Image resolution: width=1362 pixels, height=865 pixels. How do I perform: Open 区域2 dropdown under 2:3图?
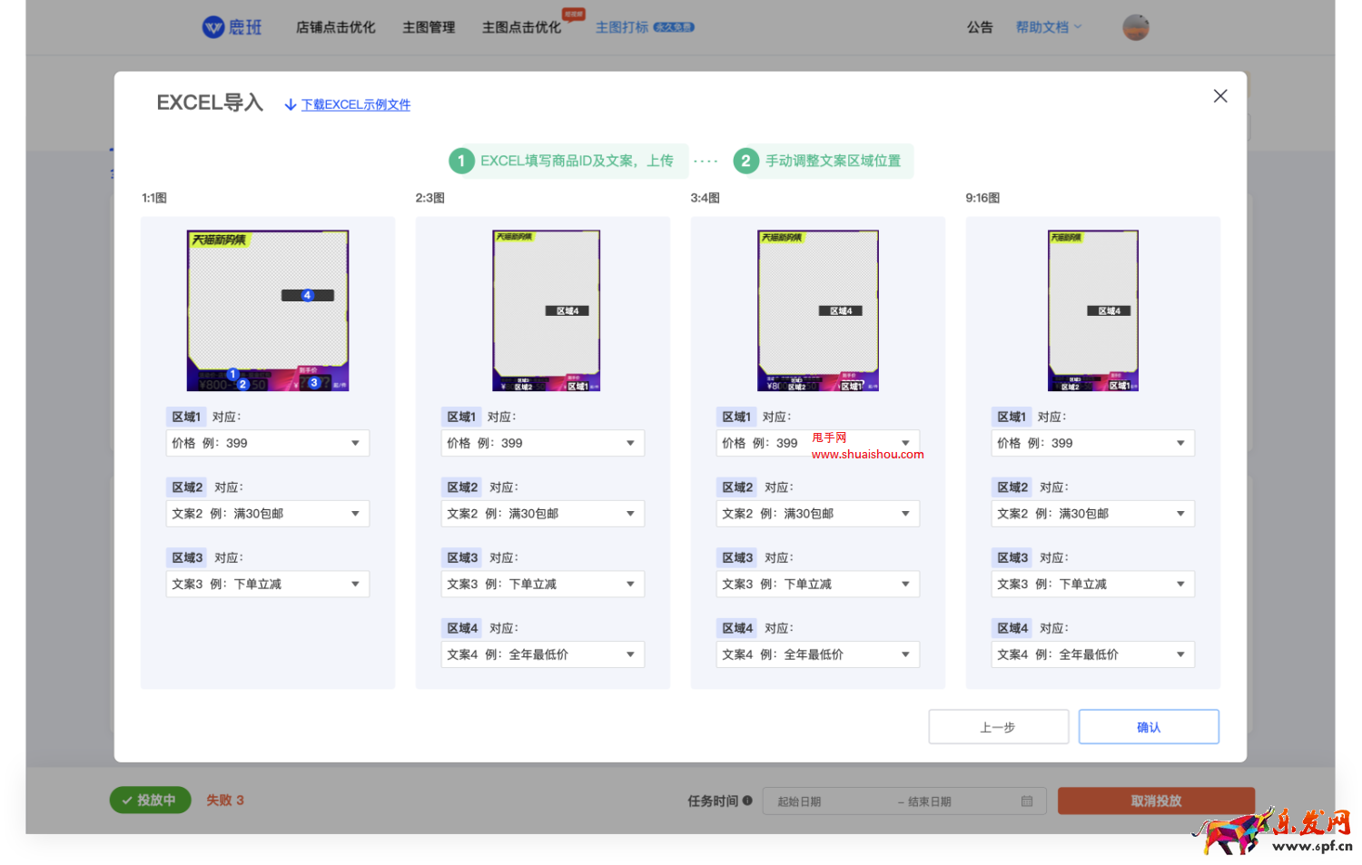[542, 514]
